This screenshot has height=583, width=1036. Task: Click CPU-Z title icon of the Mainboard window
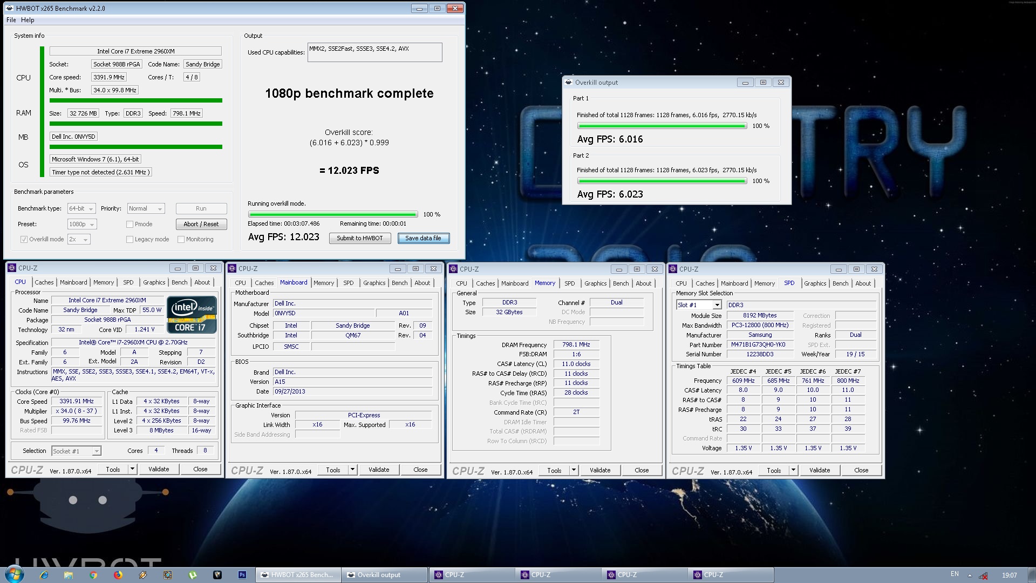[232, 268]
